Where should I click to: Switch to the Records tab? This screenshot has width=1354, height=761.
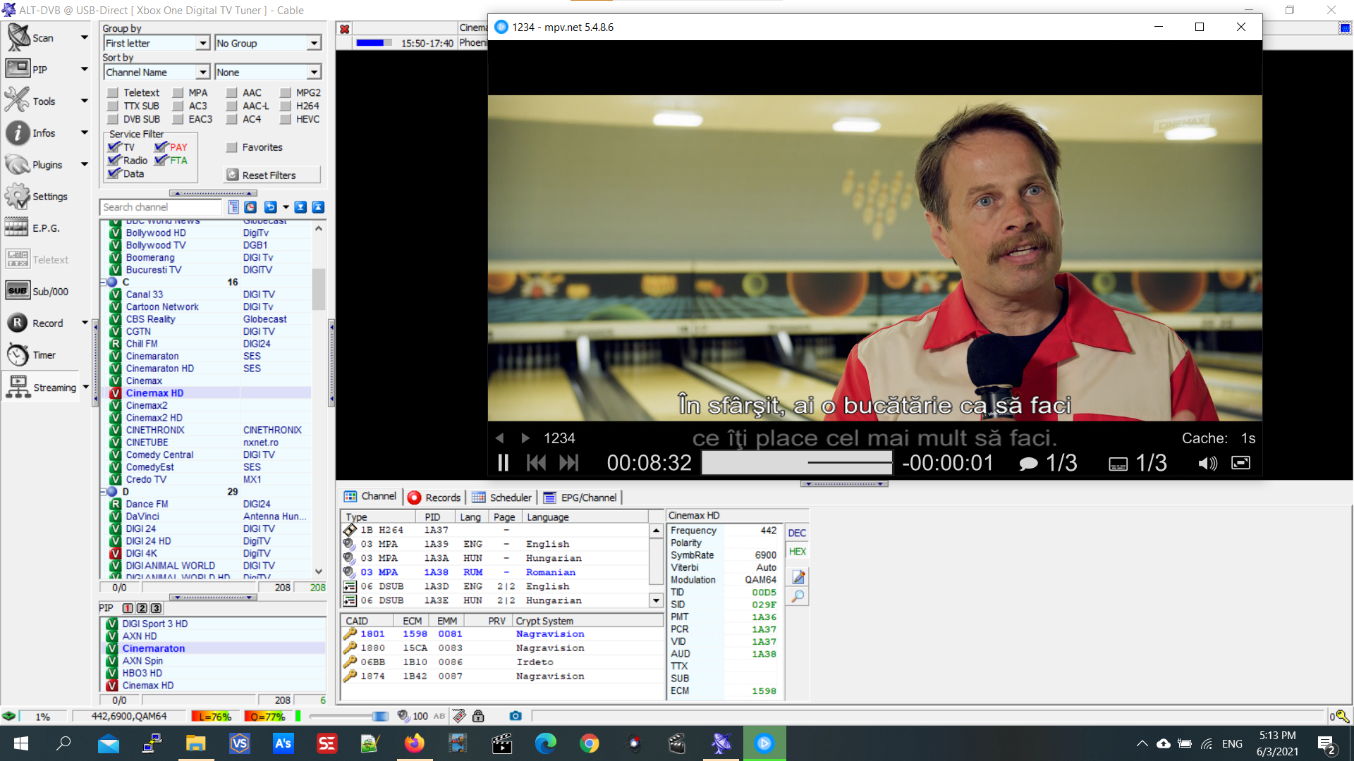coord(434,497)
